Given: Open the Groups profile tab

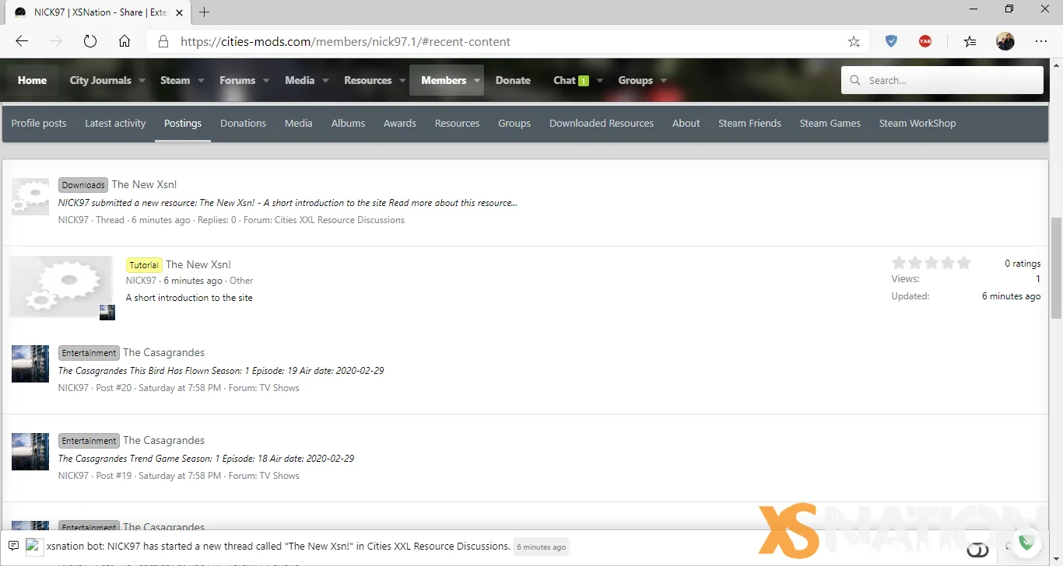Looking at the screenshot, I should [514, 123].
